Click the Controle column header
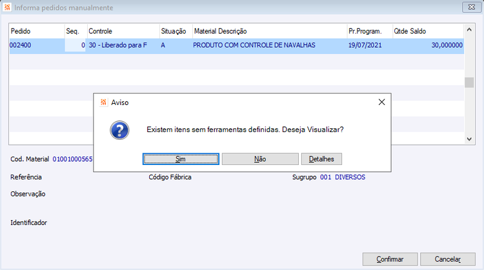The width and height of the screenshot is (484, 270). tap(123, 31)
